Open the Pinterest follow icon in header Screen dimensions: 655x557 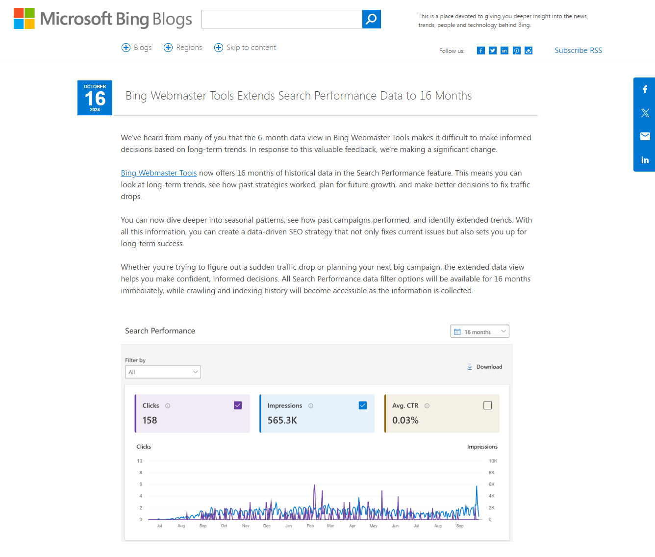pos(517,51)
